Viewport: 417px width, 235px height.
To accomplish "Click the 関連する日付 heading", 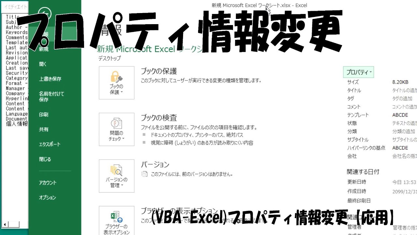I will [363, 172].
